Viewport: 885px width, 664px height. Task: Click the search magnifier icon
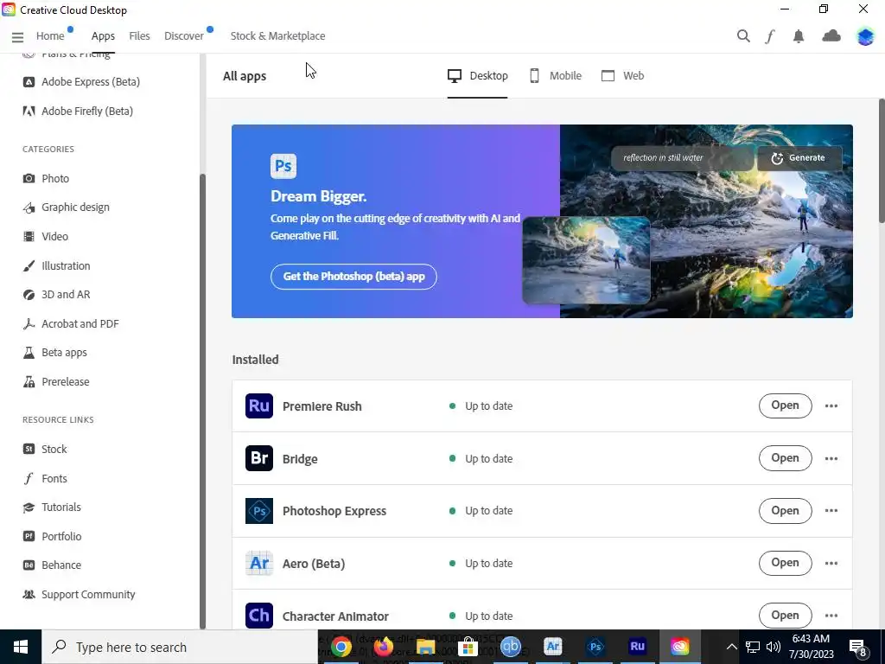coord(743,36)
